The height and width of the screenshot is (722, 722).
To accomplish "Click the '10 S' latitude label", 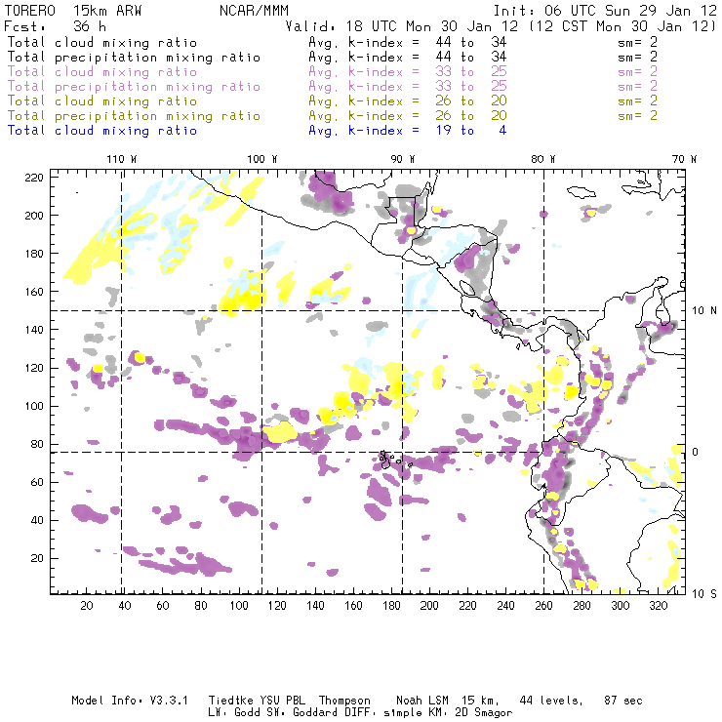I will click(x=704, y=594).
